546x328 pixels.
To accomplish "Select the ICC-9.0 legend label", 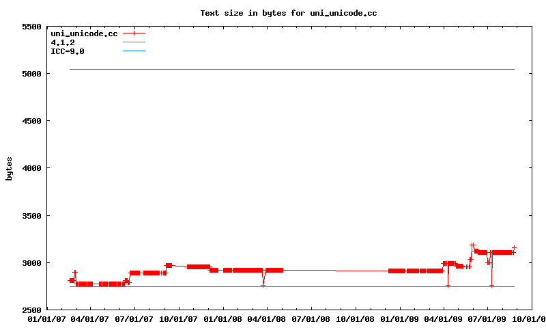I will pos(67,51).
